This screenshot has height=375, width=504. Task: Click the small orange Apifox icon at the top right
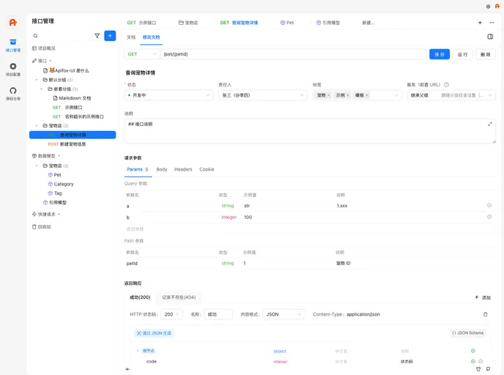click(x=497, y=7)
